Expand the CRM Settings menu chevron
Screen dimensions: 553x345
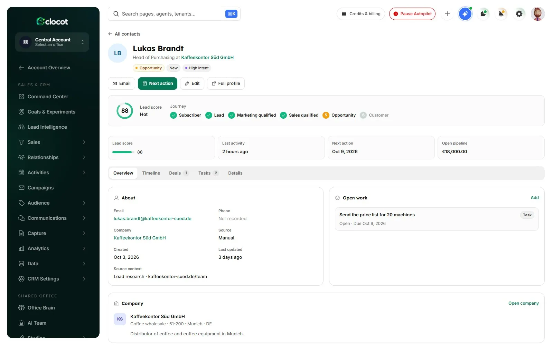click(x=84, y=279)
